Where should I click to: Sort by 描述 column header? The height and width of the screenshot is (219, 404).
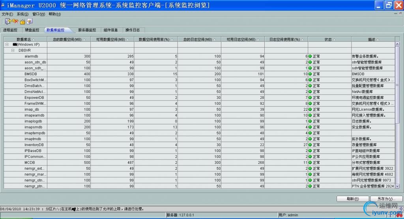tap(373, 39)
